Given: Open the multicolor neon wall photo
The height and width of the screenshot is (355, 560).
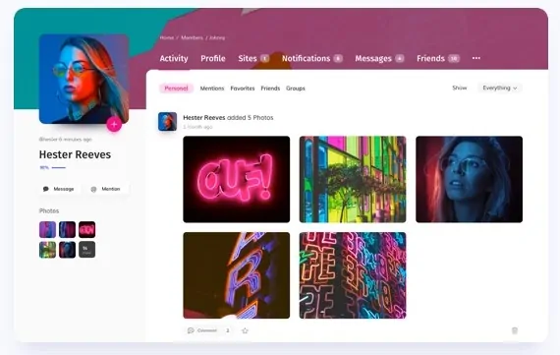Looking at the screenshot, I should [x=353, y=275].
